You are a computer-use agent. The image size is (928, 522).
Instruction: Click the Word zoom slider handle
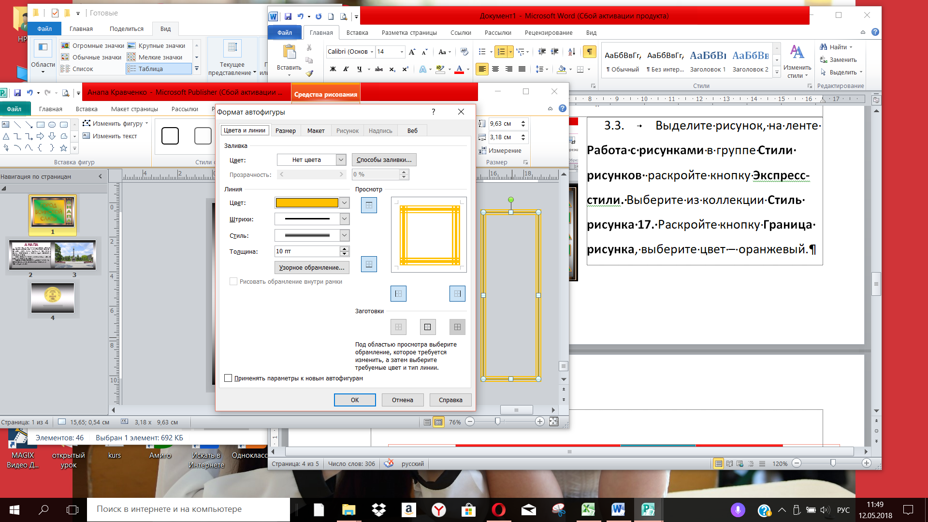click(x=833, y=463)
